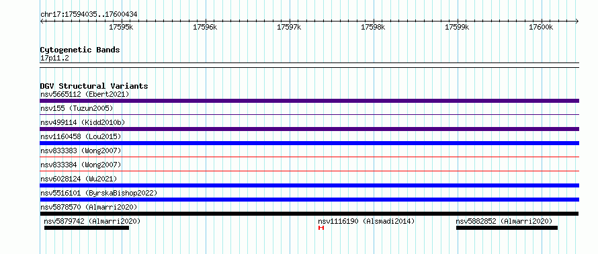Image resolution: width=598 pixels, height=254 pixels.
Task: Open nsv499114 (Kidd2010b) variant label
Action: pyautogui.click(x=83, y=122)
